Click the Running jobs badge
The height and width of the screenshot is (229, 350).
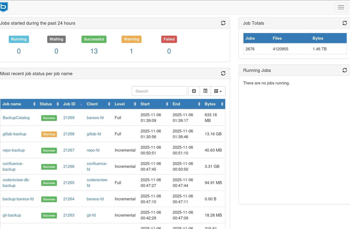click(19, 39)
